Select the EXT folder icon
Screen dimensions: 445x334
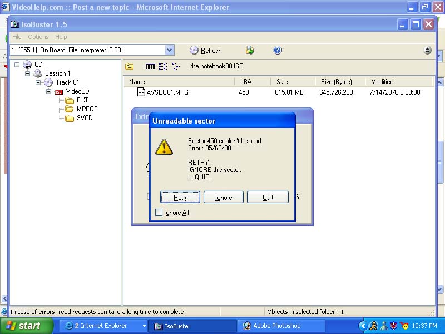pos(69,100)
